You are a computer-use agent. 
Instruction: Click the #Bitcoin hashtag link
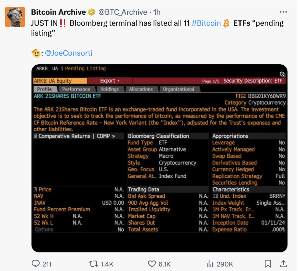[x=206, y=23]
